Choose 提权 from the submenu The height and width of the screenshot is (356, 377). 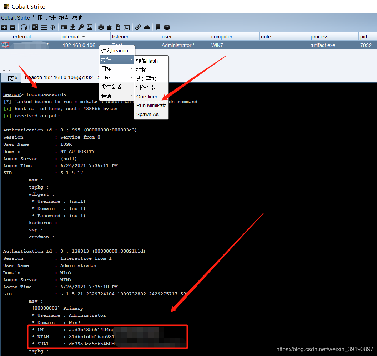tap(151, 70)
